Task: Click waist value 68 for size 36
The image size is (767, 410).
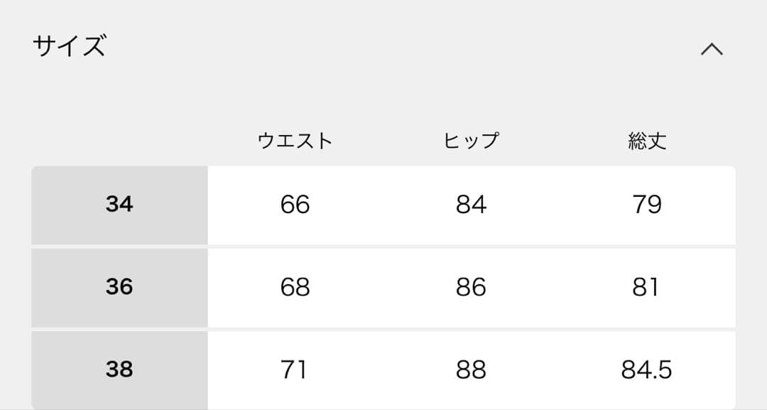Action: 295,287
